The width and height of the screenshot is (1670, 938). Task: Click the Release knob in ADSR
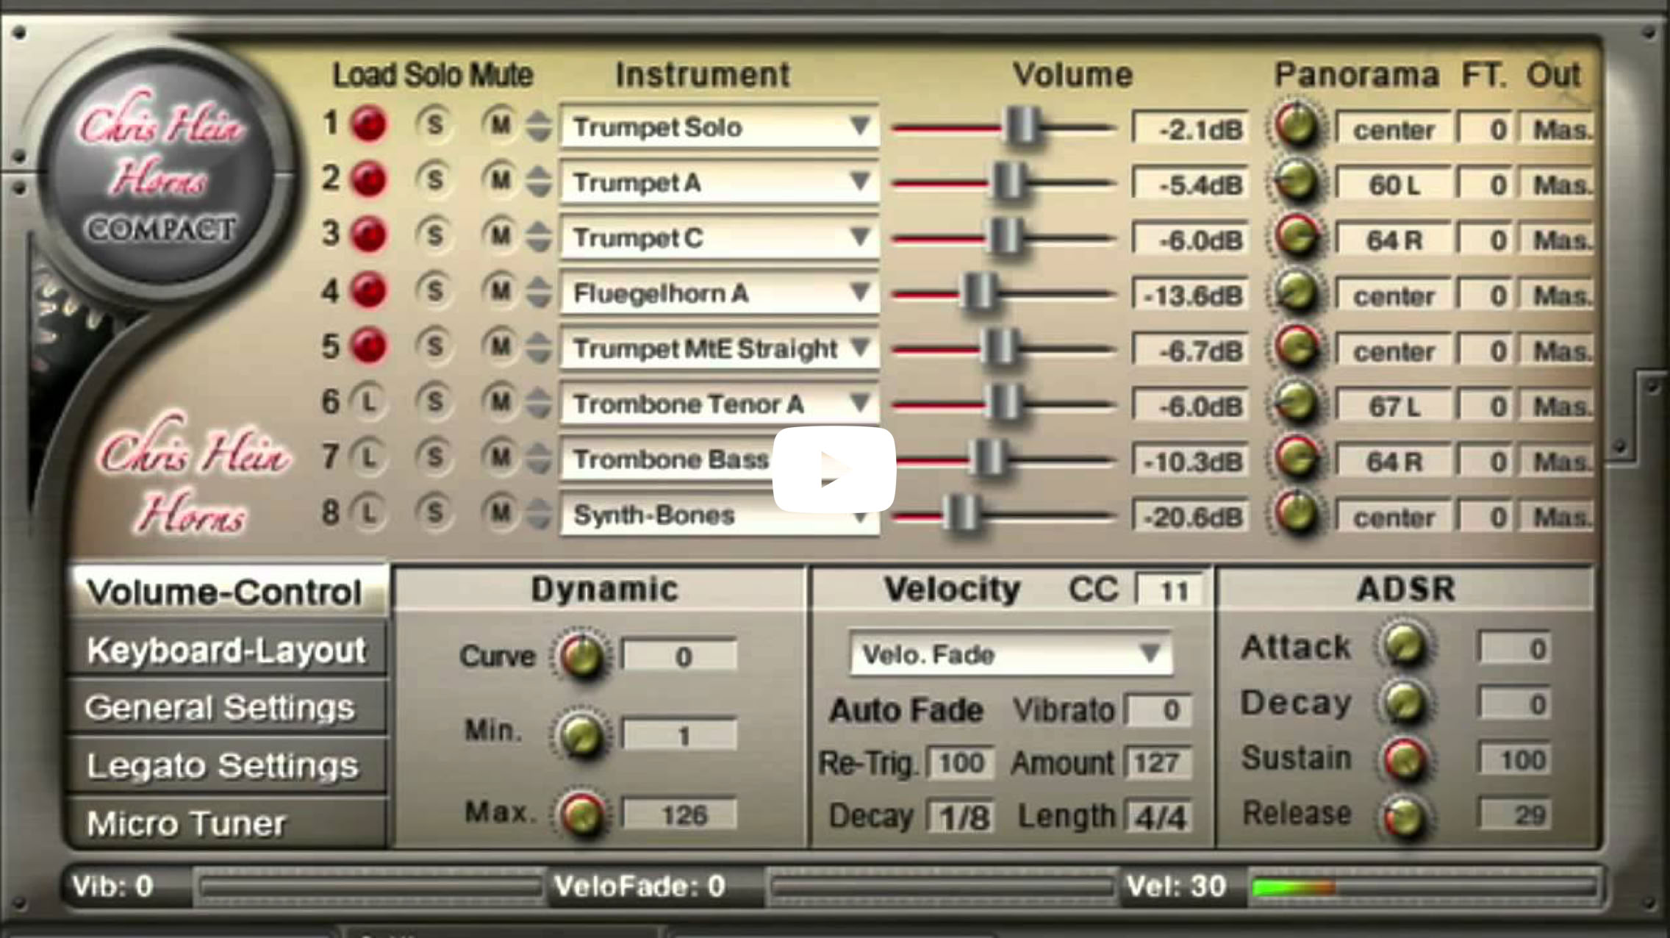coord(1405,816)
